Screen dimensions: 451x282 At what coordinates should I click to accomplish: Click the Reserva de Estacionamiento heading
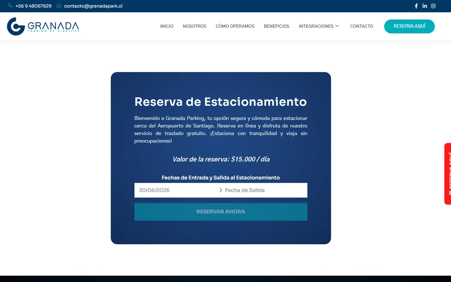(221, 102)
